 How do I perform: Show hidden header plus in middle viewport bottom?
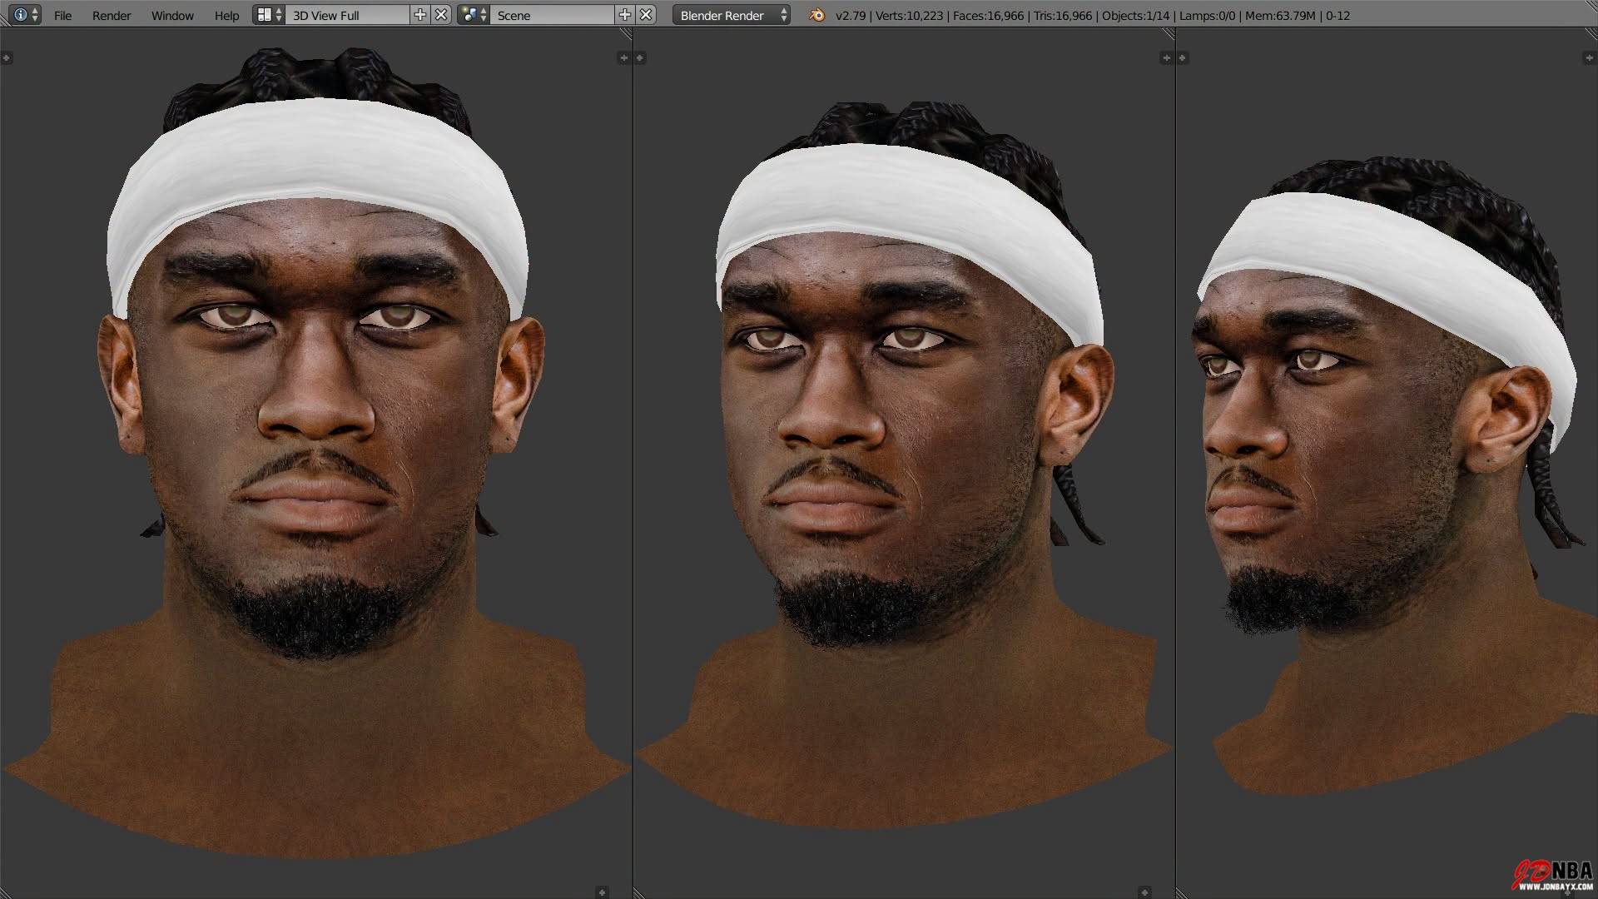tap(1144, 892)
